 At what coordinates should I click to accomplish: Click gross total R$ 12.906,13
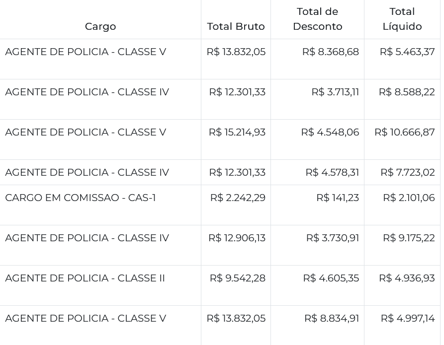[237, 238]
